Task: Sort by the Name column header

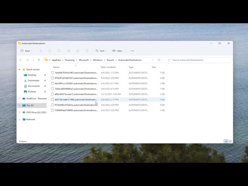Action: coord(76,67)
